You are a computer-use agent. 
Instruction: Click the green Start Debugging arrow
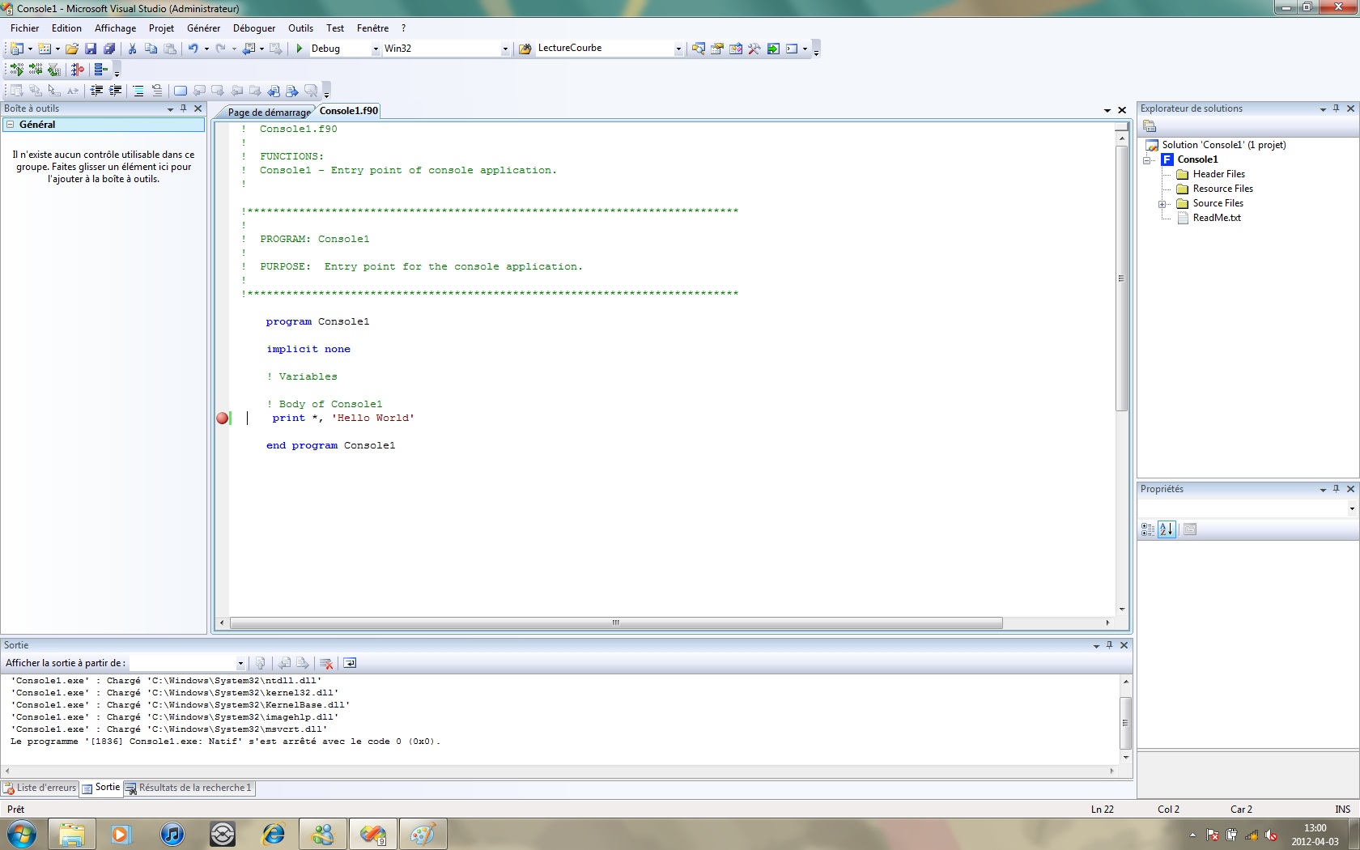pos(300,49)
